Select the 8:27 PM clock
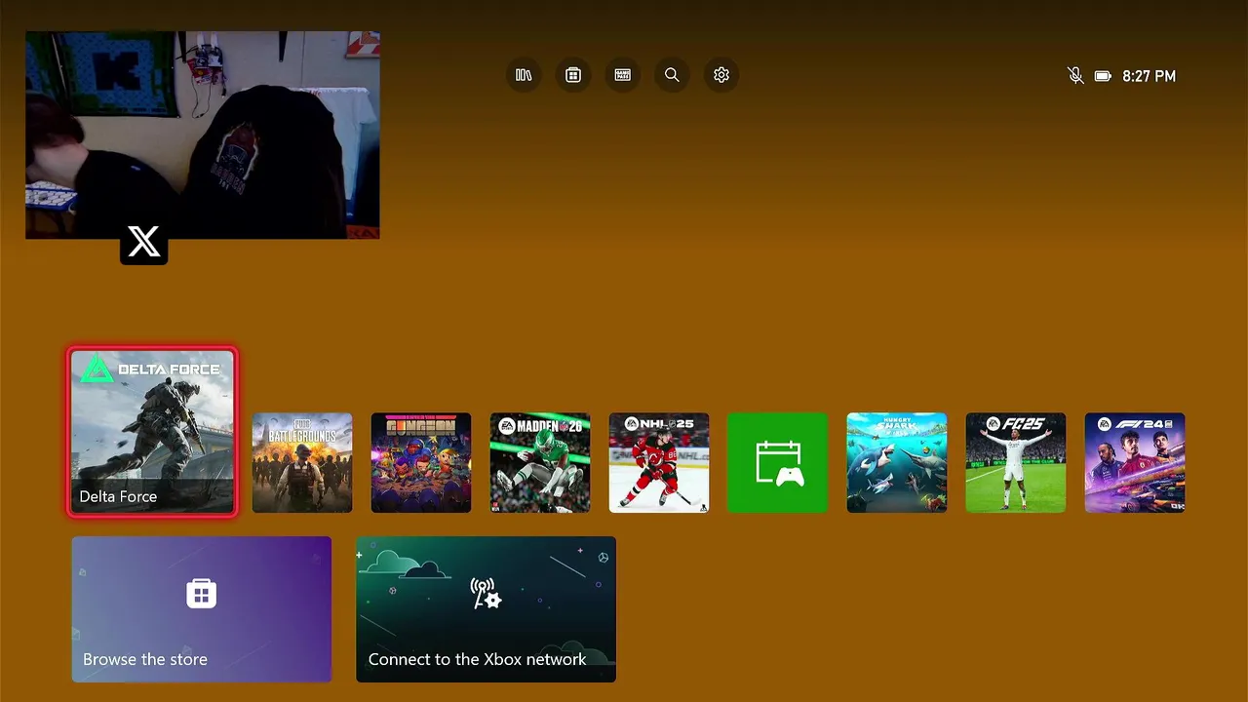The width and height of the screenshot is (1248, 702). point(1149,76)
